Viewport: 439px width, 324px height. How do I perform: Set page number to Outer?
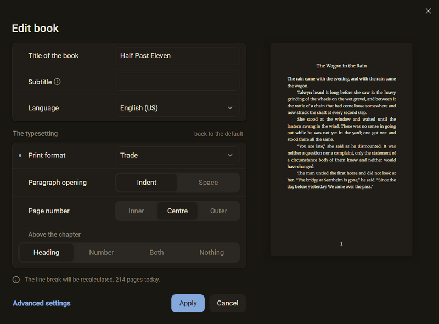click(218, 211)
